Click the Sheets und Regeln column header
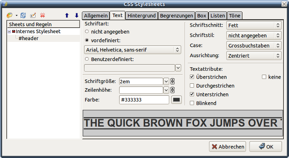 point(43,24)
